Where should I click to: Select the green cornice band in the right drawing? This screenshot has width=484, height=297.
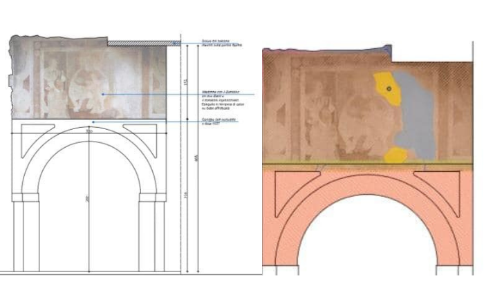click(367, 167)
